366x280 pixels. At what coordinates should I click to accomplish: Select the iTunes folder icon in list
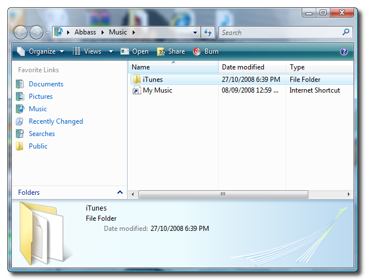click(x=136, y=80)
